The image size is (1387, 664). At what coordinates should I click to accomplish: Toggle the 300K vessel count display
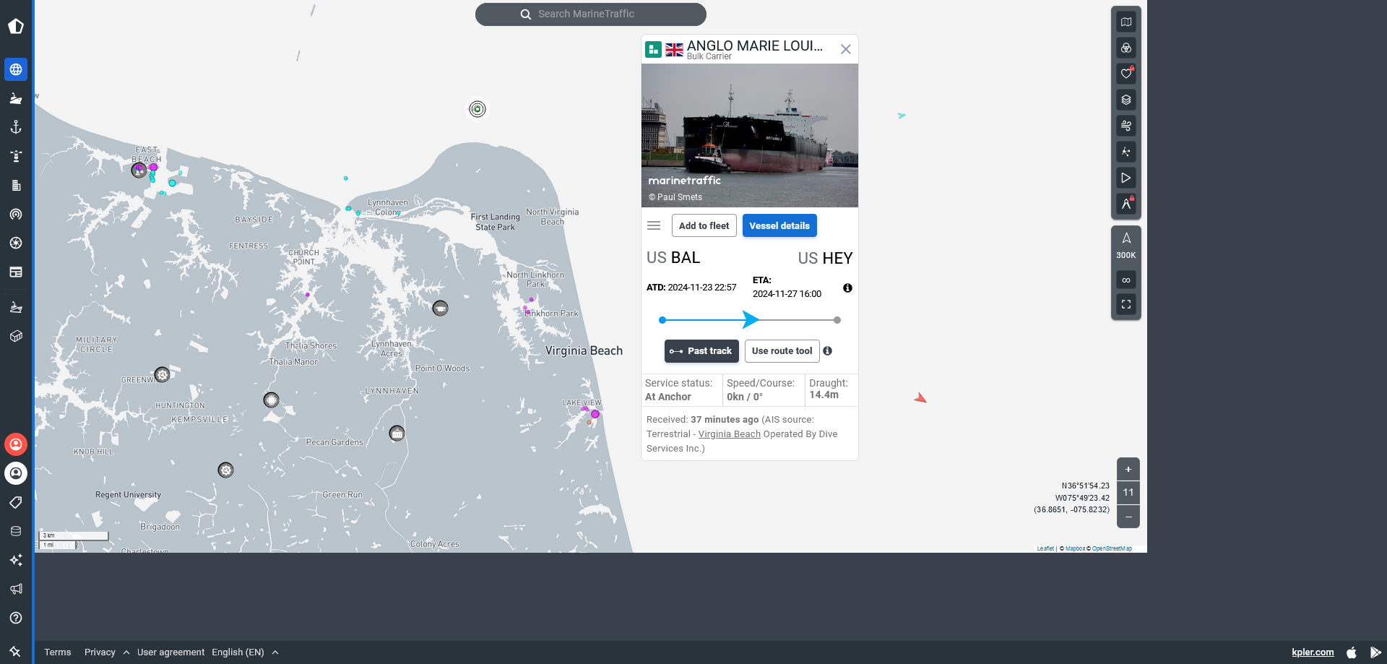tap(1126, 246)
